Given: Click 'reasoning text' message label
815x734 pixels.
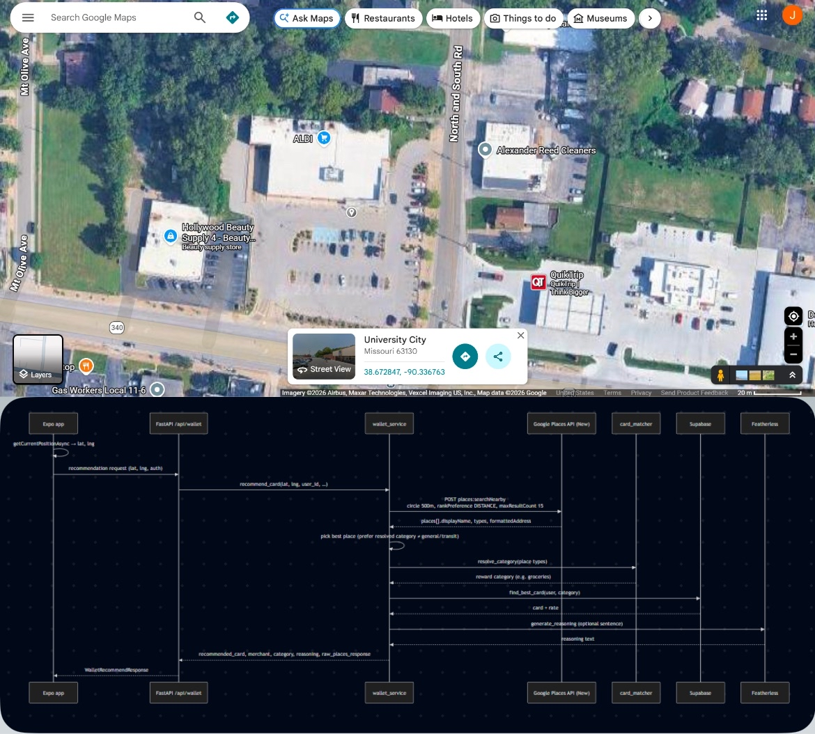Looking at the screenshot, I should point(577,639).
